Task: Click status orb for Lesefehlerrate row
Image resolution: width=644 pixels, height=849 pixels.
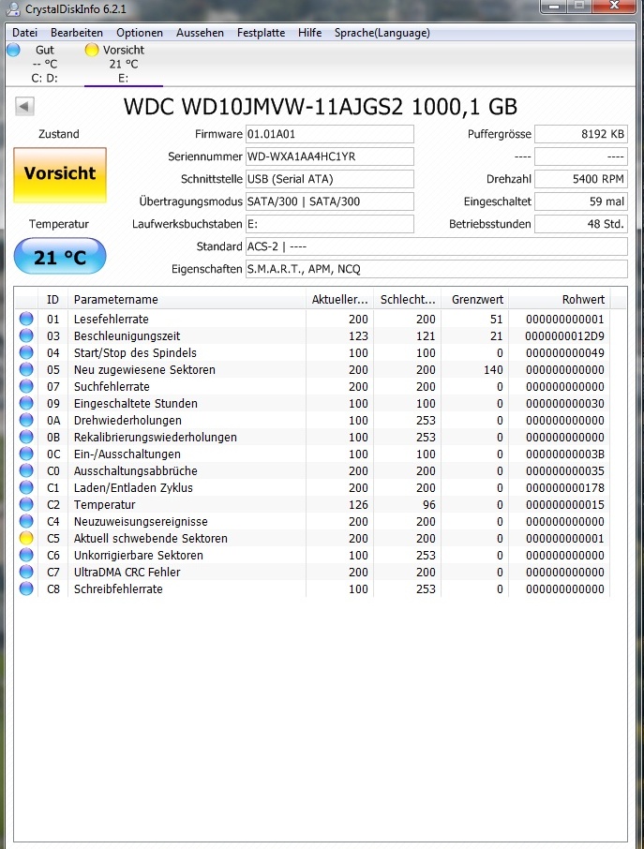Action: pyautogui.click(x=26, y=319)
